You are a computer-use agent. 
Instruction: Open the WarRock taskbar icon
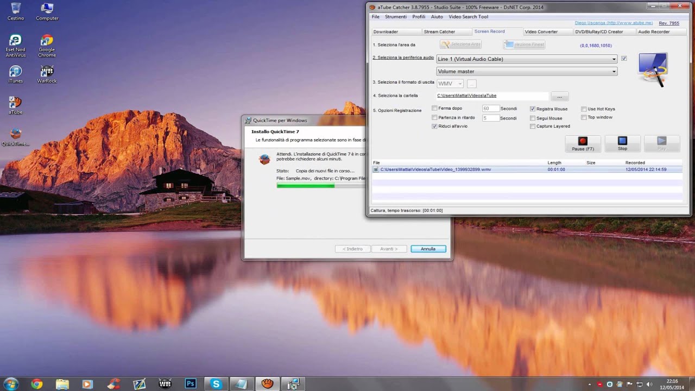point(165,384)
